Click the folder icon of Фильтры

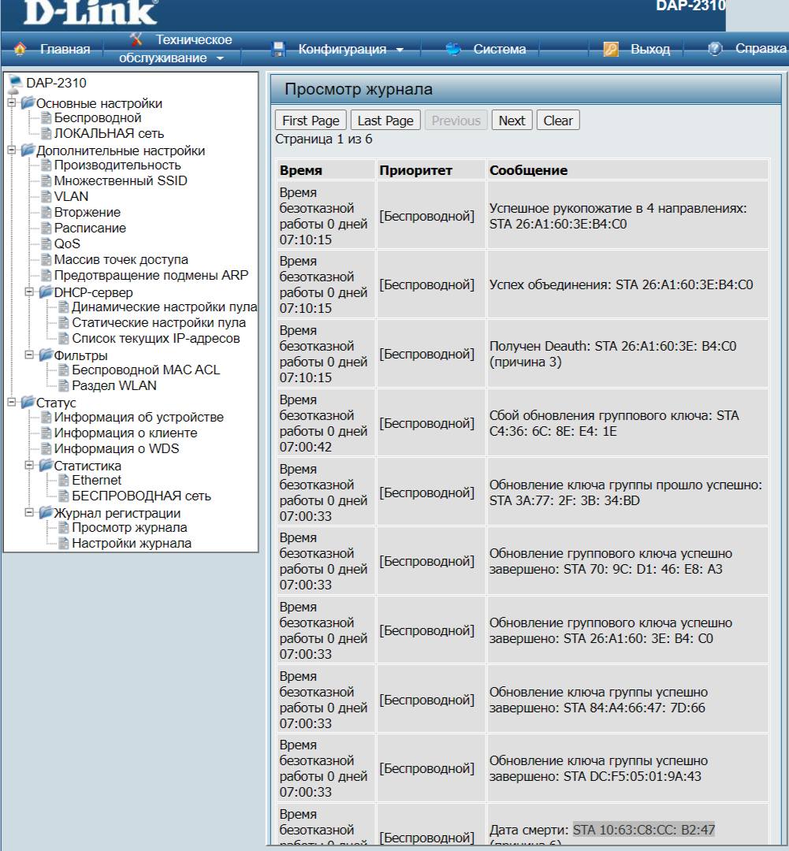[46, 355]
